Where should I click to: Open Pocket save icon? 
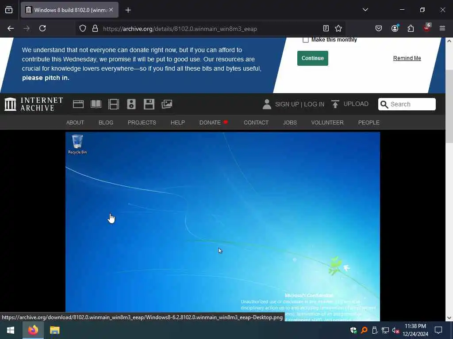(x=379, y=28)
